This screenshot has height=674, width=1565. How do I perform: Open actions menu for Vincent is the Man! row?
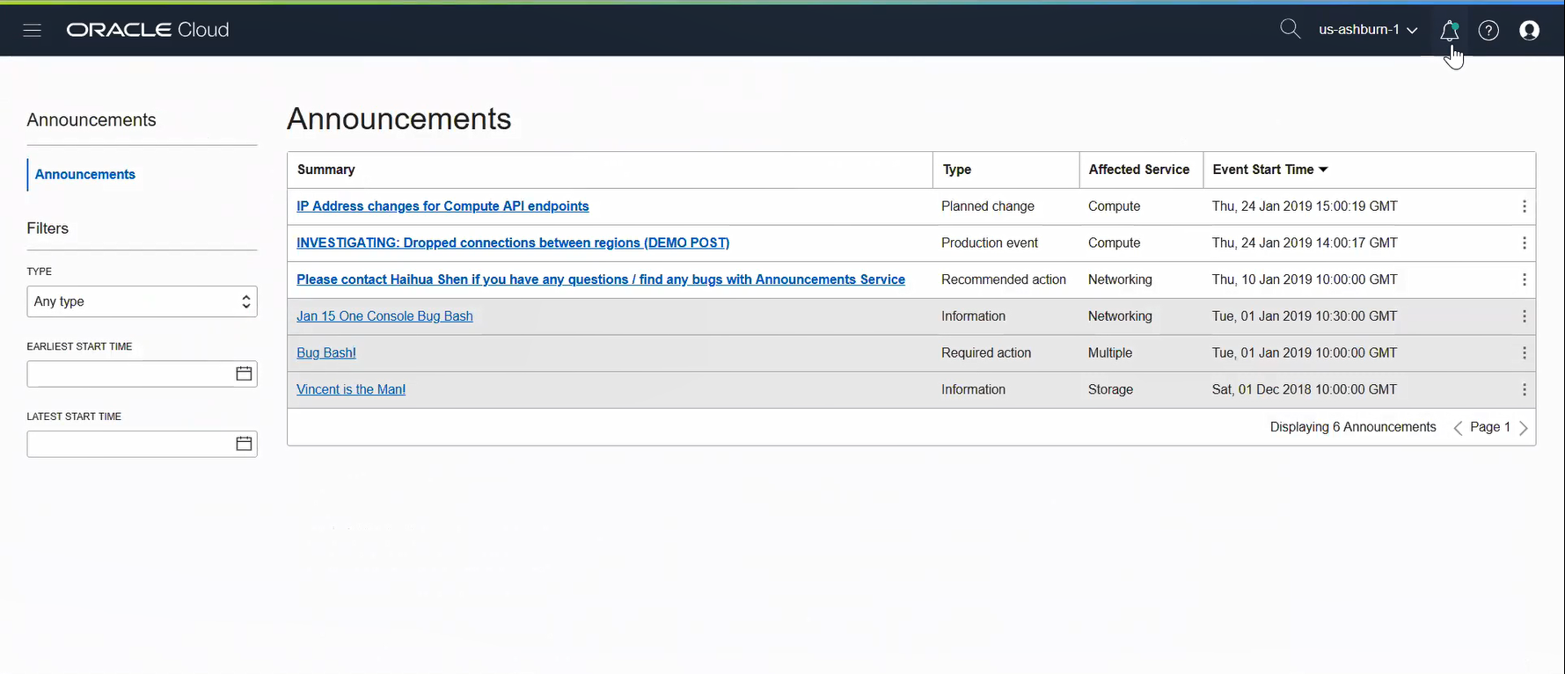pyautogui.click(x=1524, y=389)
